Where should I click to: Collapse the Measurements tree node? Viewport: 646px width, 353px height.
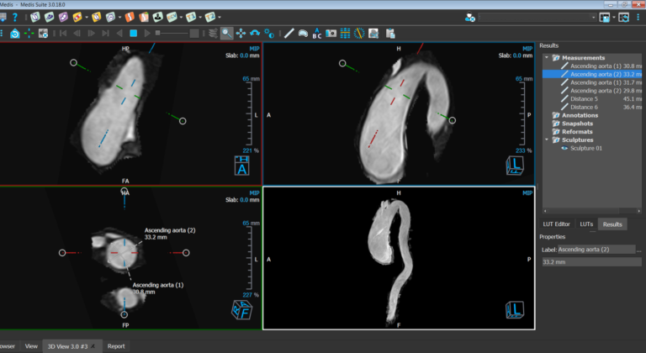[x=547, y=58]
